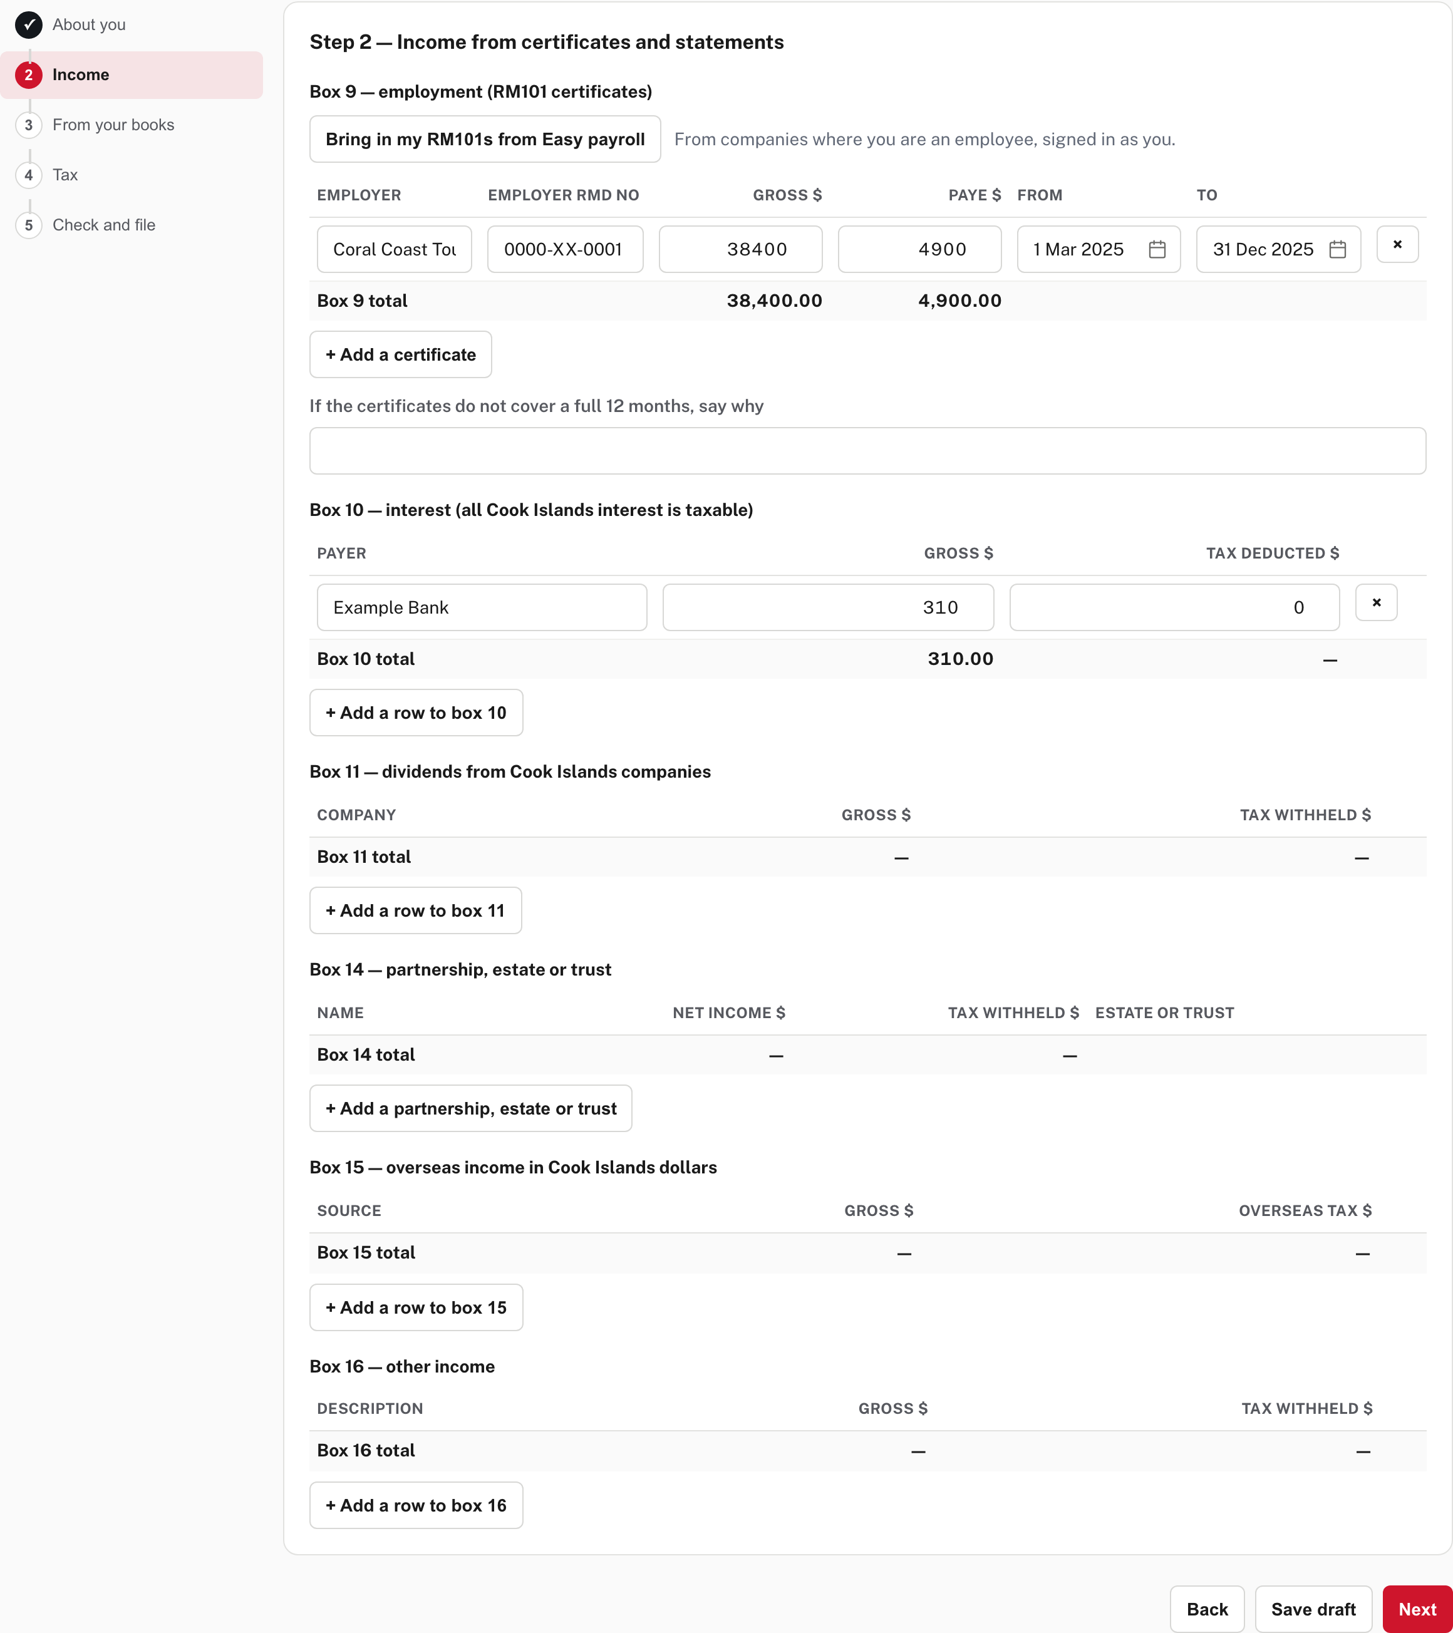
Task: Click the Box 16 total label
Action: point(366,1451)
